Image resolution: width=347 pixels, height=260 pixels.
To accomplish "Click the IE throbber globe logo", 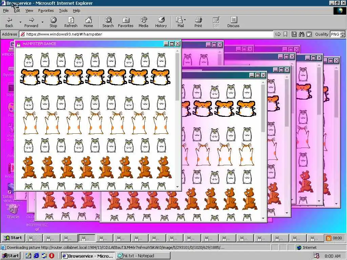I will pos(340,11).
